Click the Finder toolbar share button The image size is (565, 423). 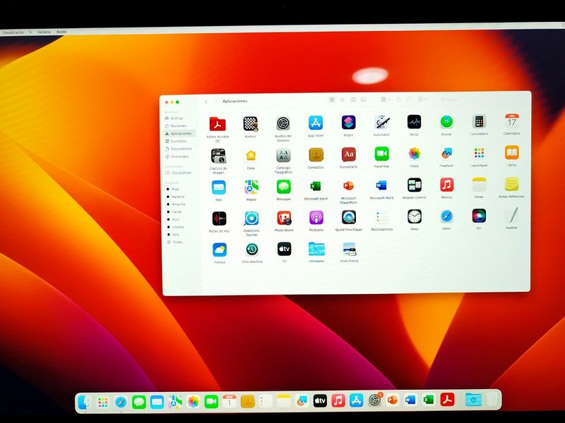(x=398, y=99)
